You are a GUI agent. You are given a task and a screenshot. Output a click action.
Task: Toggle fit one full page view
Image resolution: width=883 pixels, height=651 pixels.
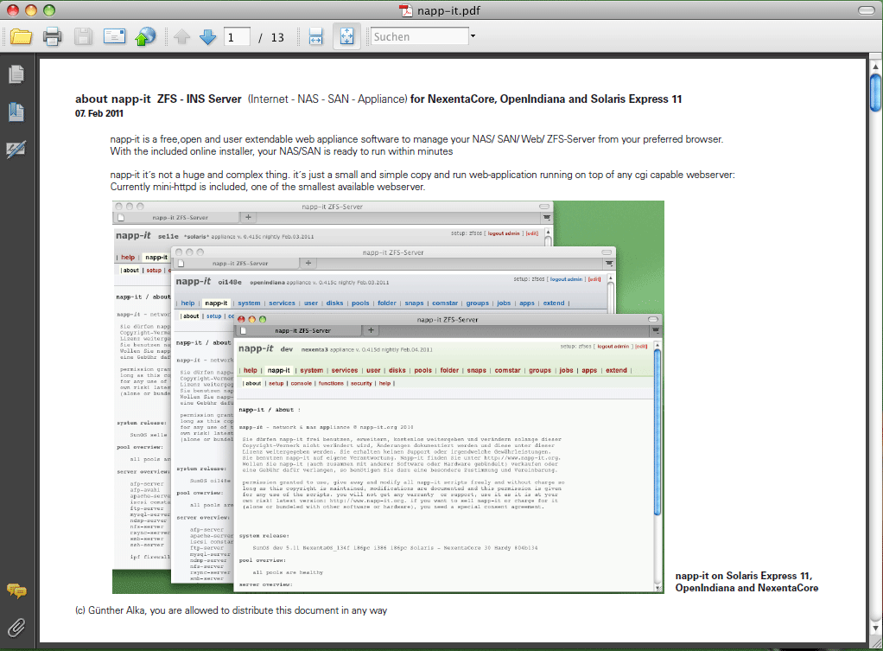click(346, 37)
